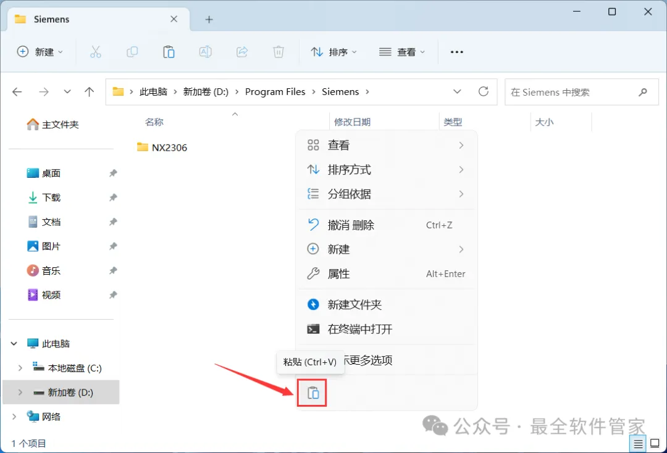Viewport: 667px width, 453px height.
Task: Select the NX2306 folder
Action: tap(162, 148)
